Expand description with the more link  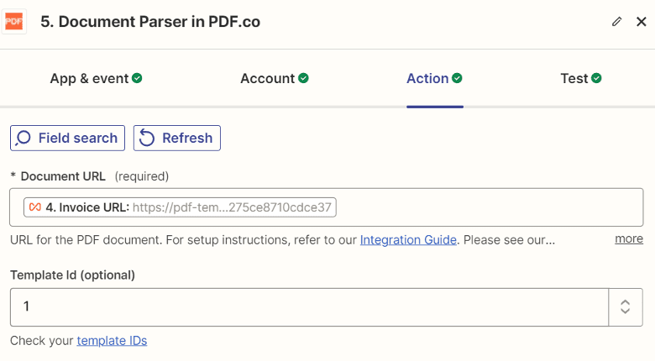tap(629, 239)
